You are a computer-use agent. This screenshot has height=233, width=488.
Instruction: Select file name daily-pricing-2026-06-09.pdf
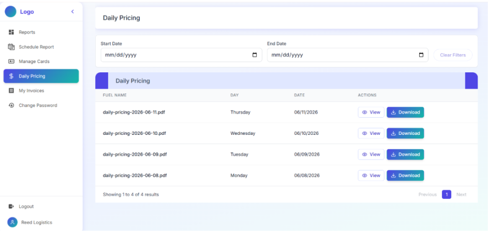(x=135, y=154)
